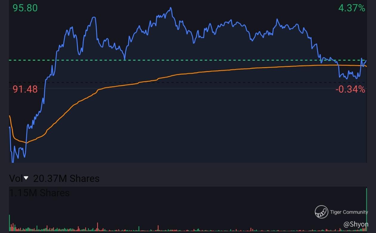
Task: Click the highest peak of the blue price line
Action: pos(171,8)
